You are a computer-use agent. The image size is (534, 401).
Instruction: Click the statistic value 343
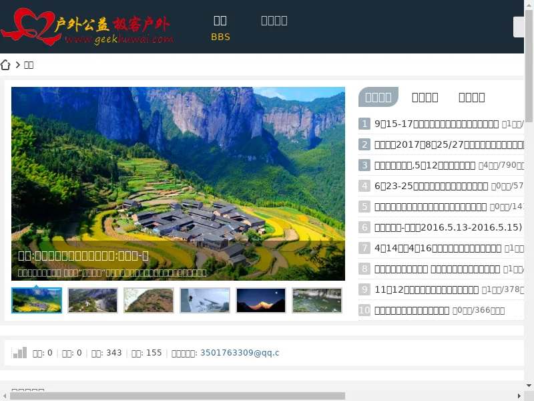(x=114, y=353)
